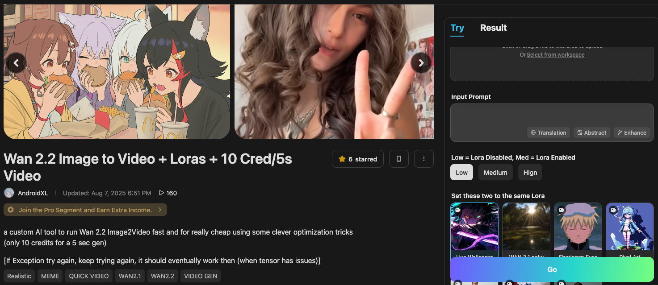
Task: Start generation with the Go button
Action: pos(552,269)
